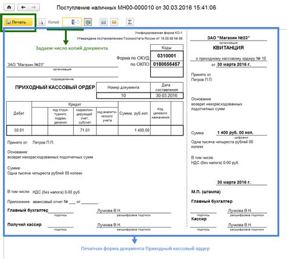The width and height of the screenshot is (287, 259).
Task: Select corresponding account cell '71.01'
Action: click(x=85, y=130)
